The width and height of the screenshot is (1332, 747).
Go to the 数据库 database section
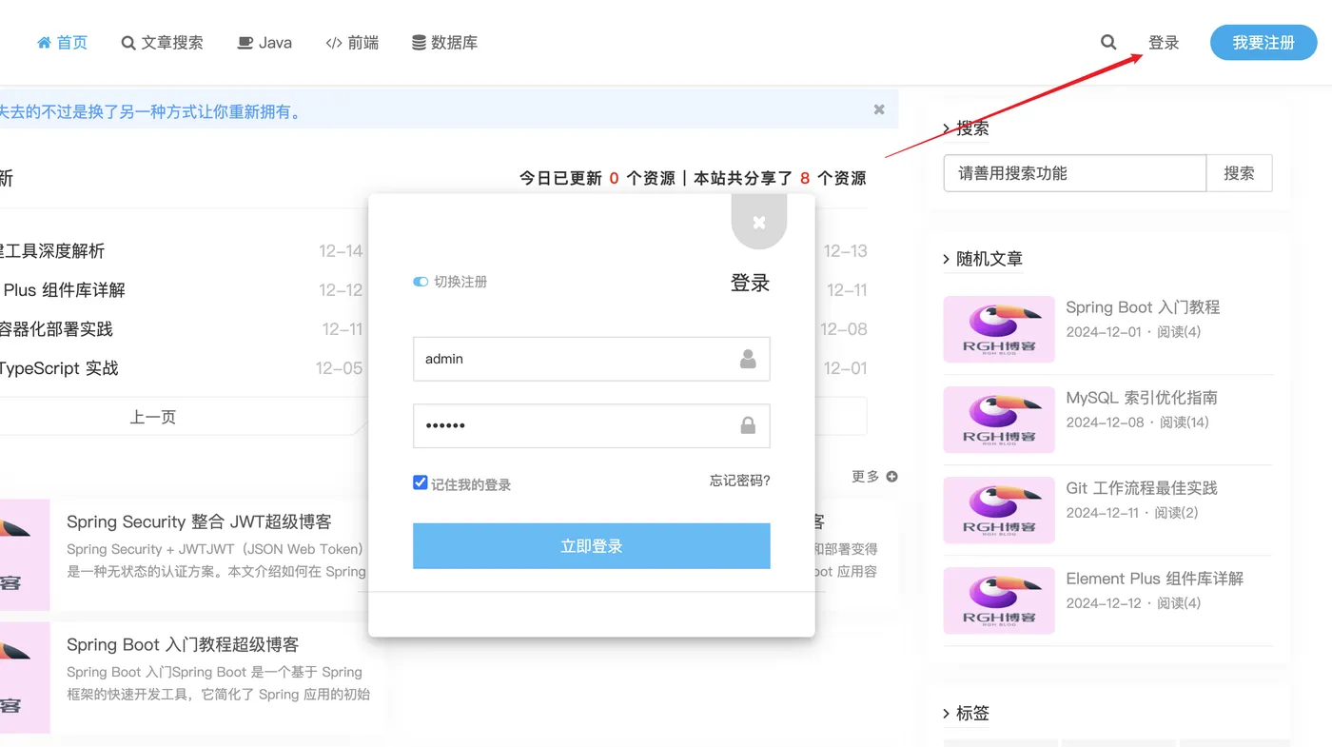pos(444,42)
